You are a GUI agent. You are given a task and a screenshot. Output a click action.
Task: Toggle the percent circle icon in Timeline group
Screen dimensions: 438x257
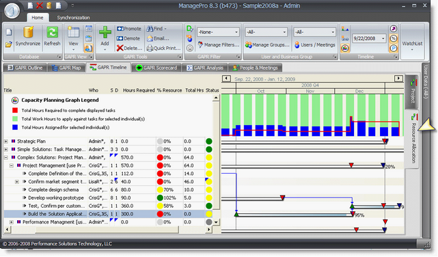[394, 38]
